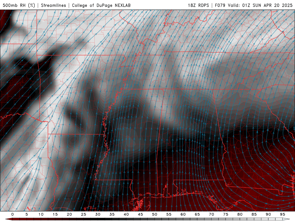Select the 45 value on color scale
This screenshot has width=295, height=221.
tap(140, 214)
